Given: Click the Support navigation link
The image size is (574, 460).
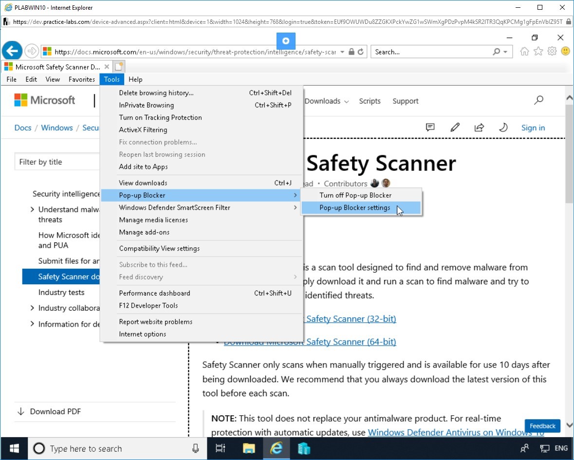Looking at the screenshot, I should pyautogui.click(x=405, y=101).
